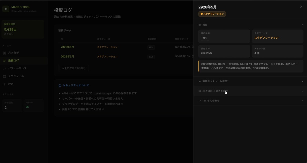This screenshot has height=163, width=307.
Task: Click the 分析回数 status card
Action: tap(12, 106)
